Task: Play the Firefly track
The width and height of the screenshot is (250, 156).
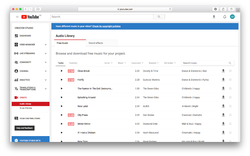Action: click(x=62, y=80)
